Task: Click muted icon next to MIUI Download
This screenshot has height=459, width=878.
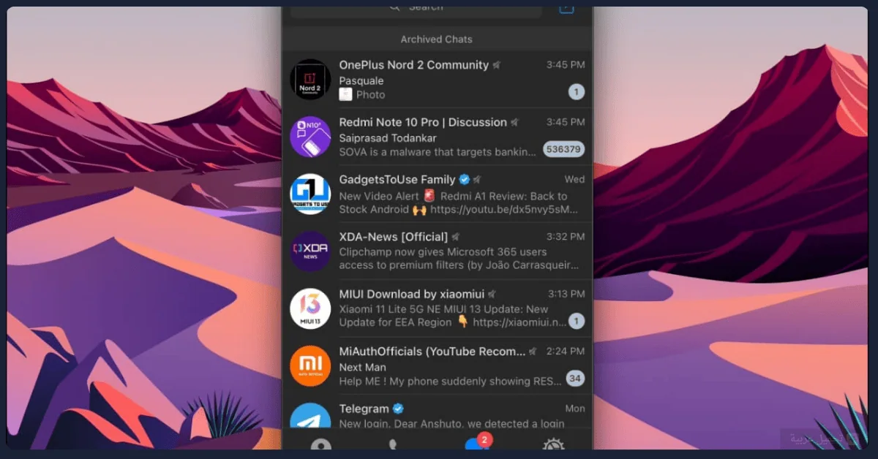Action: pos(492,294)
